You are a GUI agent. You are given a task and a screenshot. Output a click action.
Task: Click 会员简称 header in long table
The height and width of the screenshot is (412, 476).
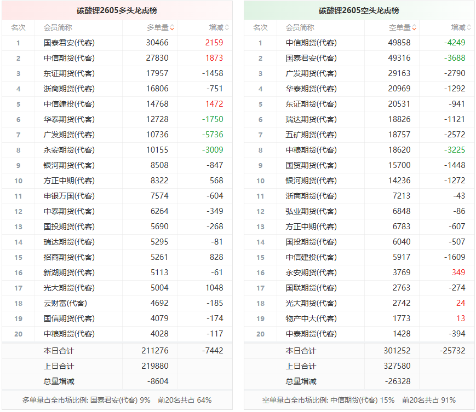tap(58, 27)
